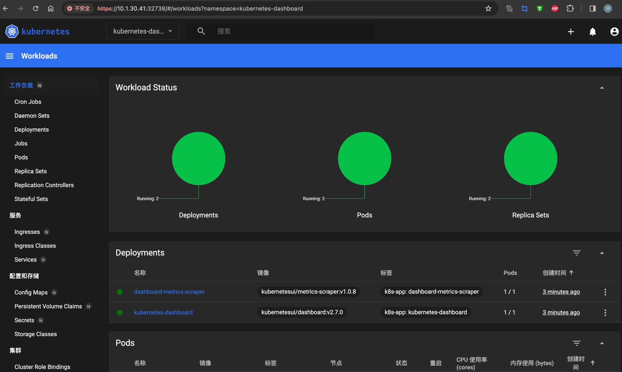Open Cron Jobs in sidebar

coord(28,102)
